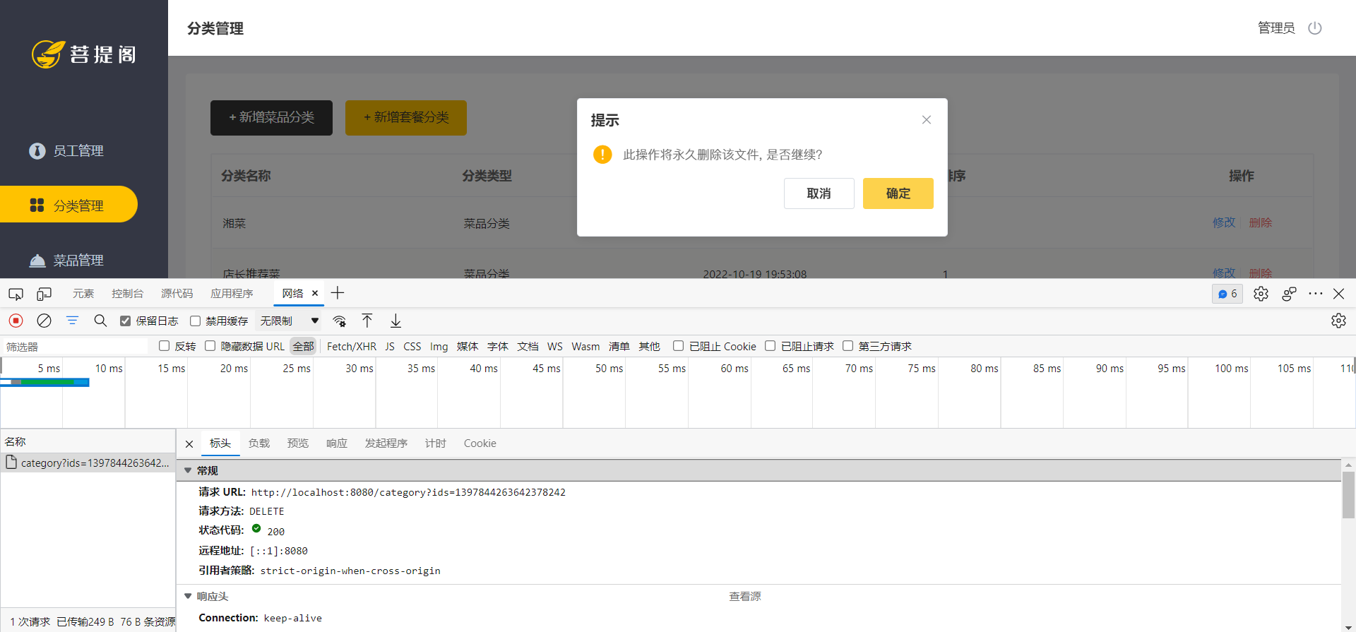
Task: Collapse the 响应头 section
Action: pyautogui.click(x=188, y=596)
